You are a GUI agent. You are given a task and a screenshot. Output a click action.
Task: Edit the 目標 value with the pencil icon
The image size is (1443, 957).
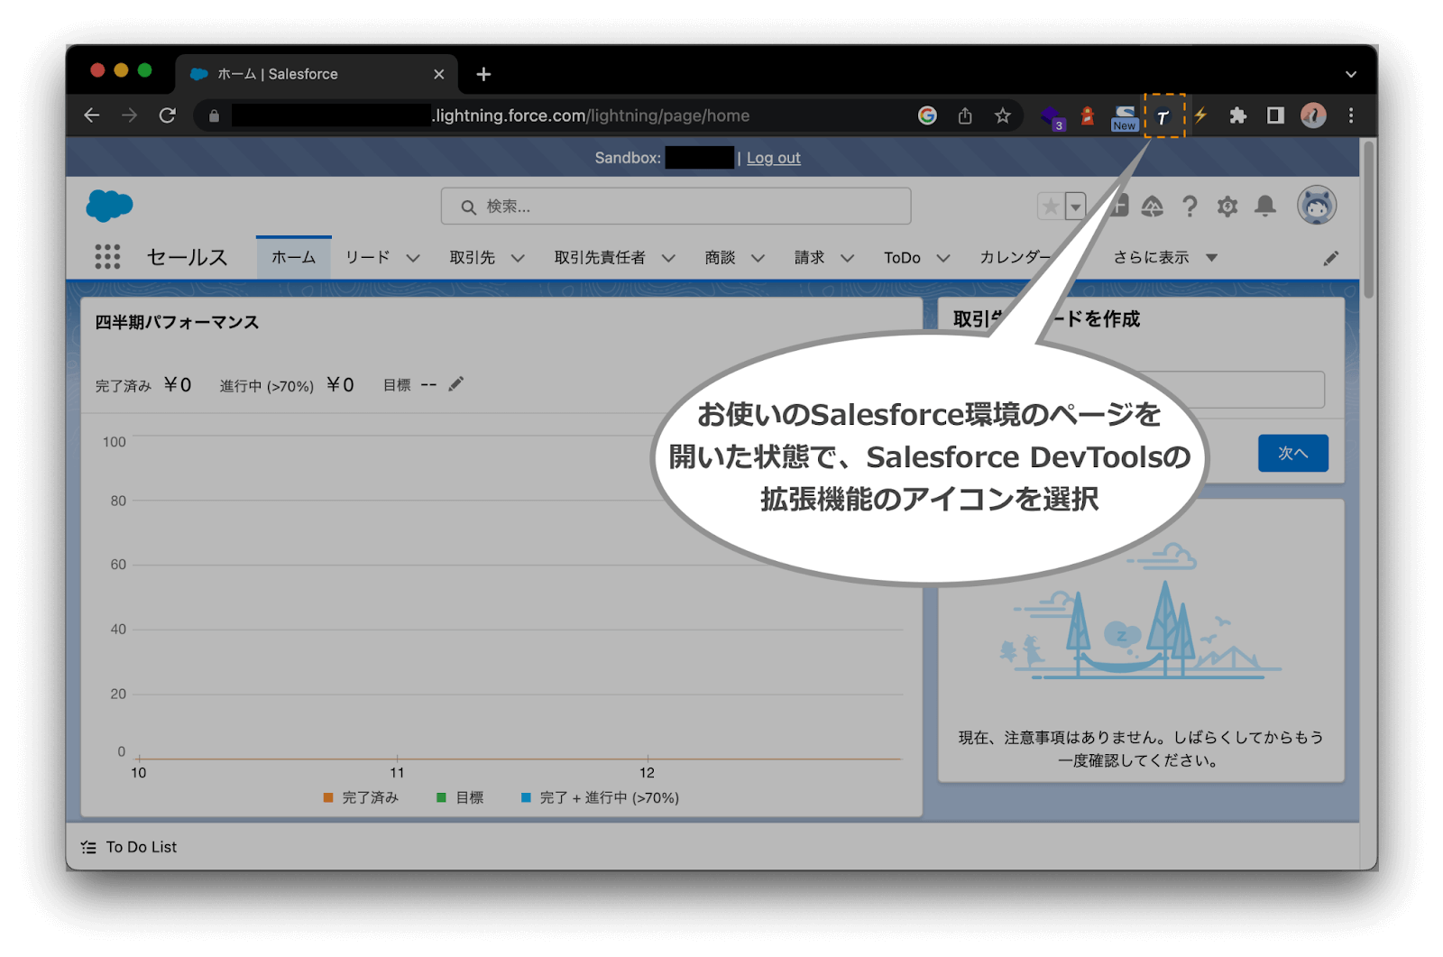tap(455, 383)
